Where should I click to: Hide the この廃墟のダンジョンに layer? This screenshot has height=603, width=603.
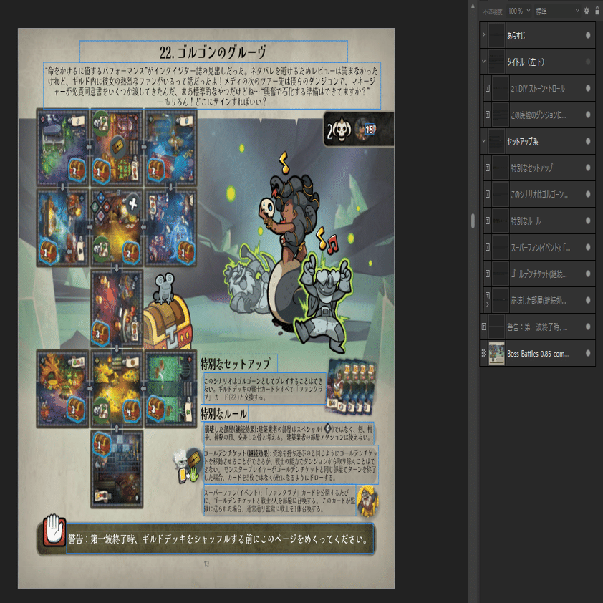(x=588, y=115)
